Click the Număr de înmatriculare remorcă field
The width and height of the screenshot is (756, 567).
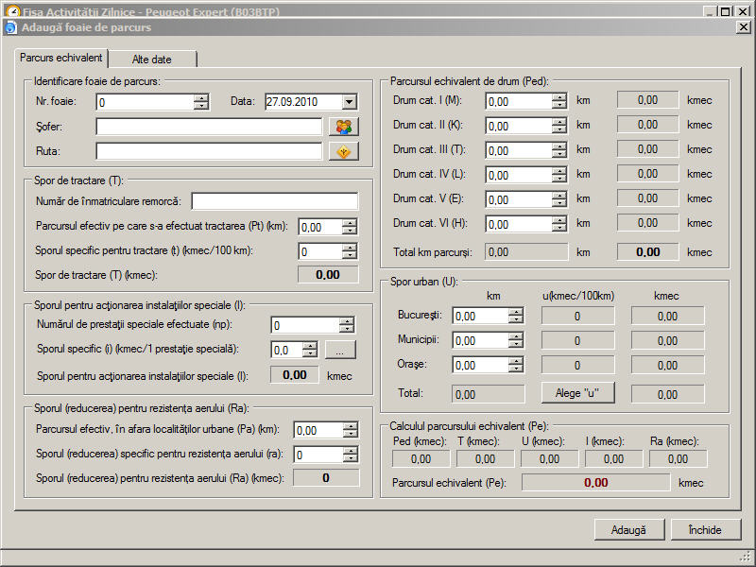(x=275, y=200)
